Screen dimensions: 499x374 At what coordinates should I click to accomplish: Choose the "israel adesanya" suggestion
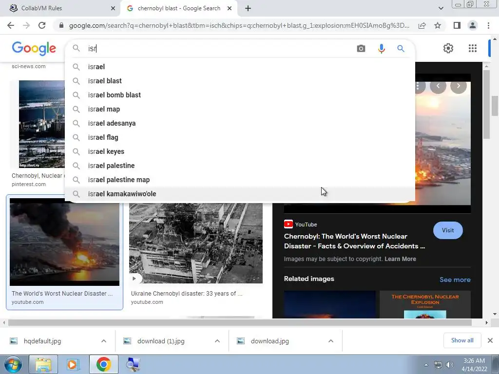[x=240, y=123]
